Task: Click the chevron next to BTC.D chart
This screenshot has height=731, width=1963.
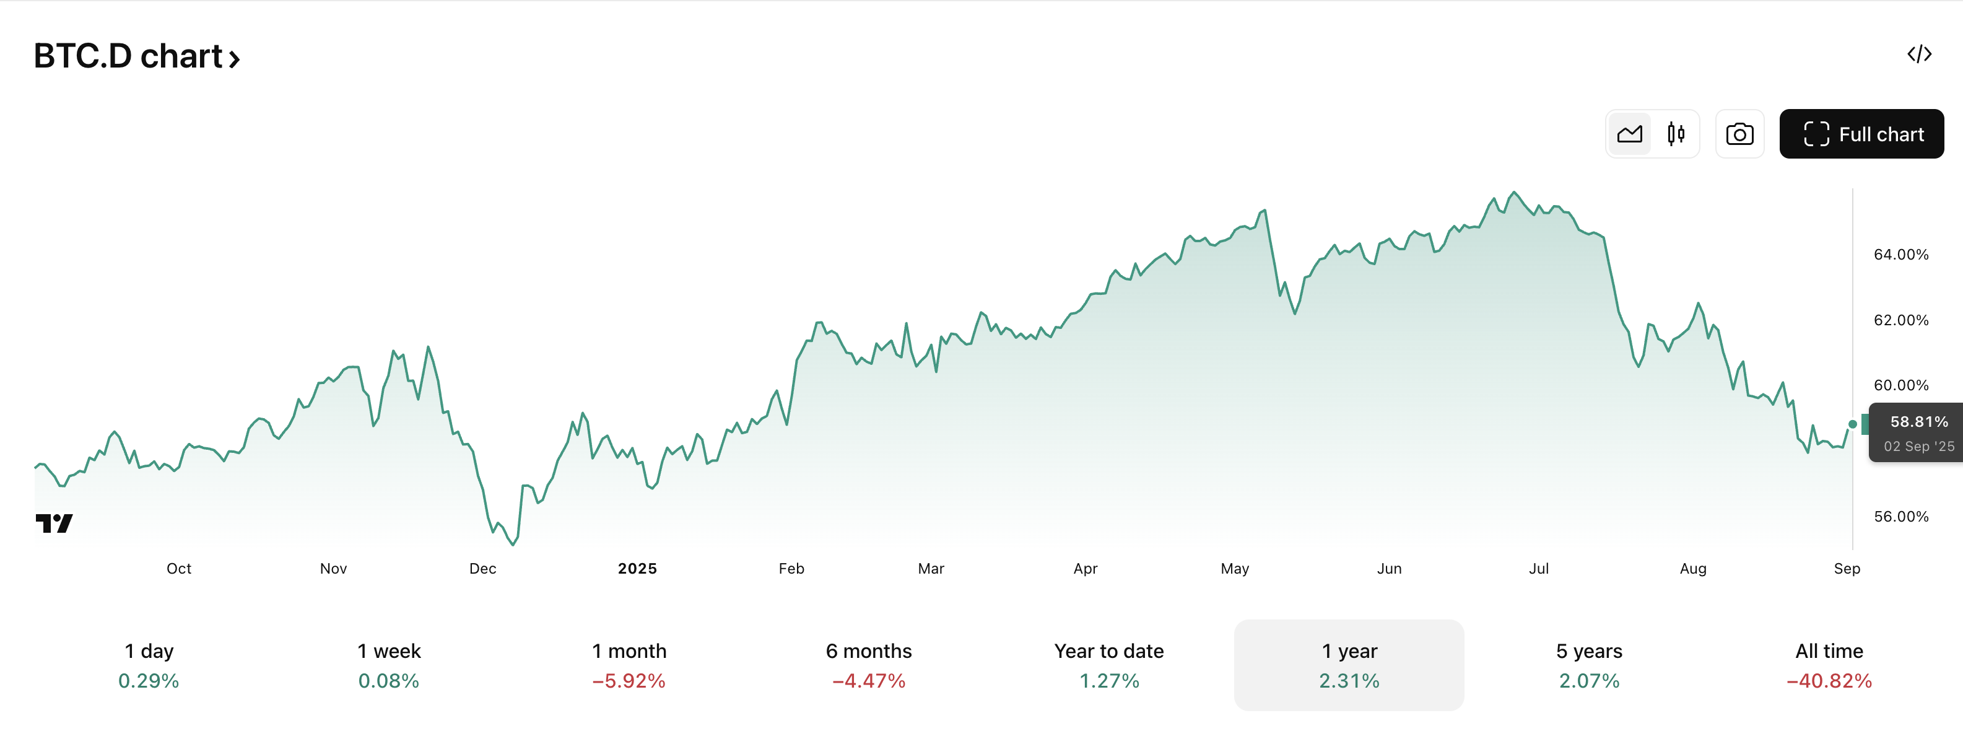Action: 235,59
